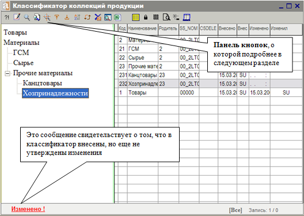Click code cell '21'
Screen dimensions: 304x216
[x=123, y=49]
